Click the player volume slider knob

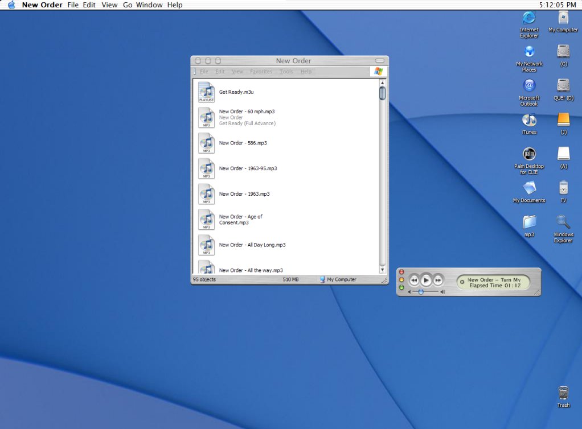(421, 292)
